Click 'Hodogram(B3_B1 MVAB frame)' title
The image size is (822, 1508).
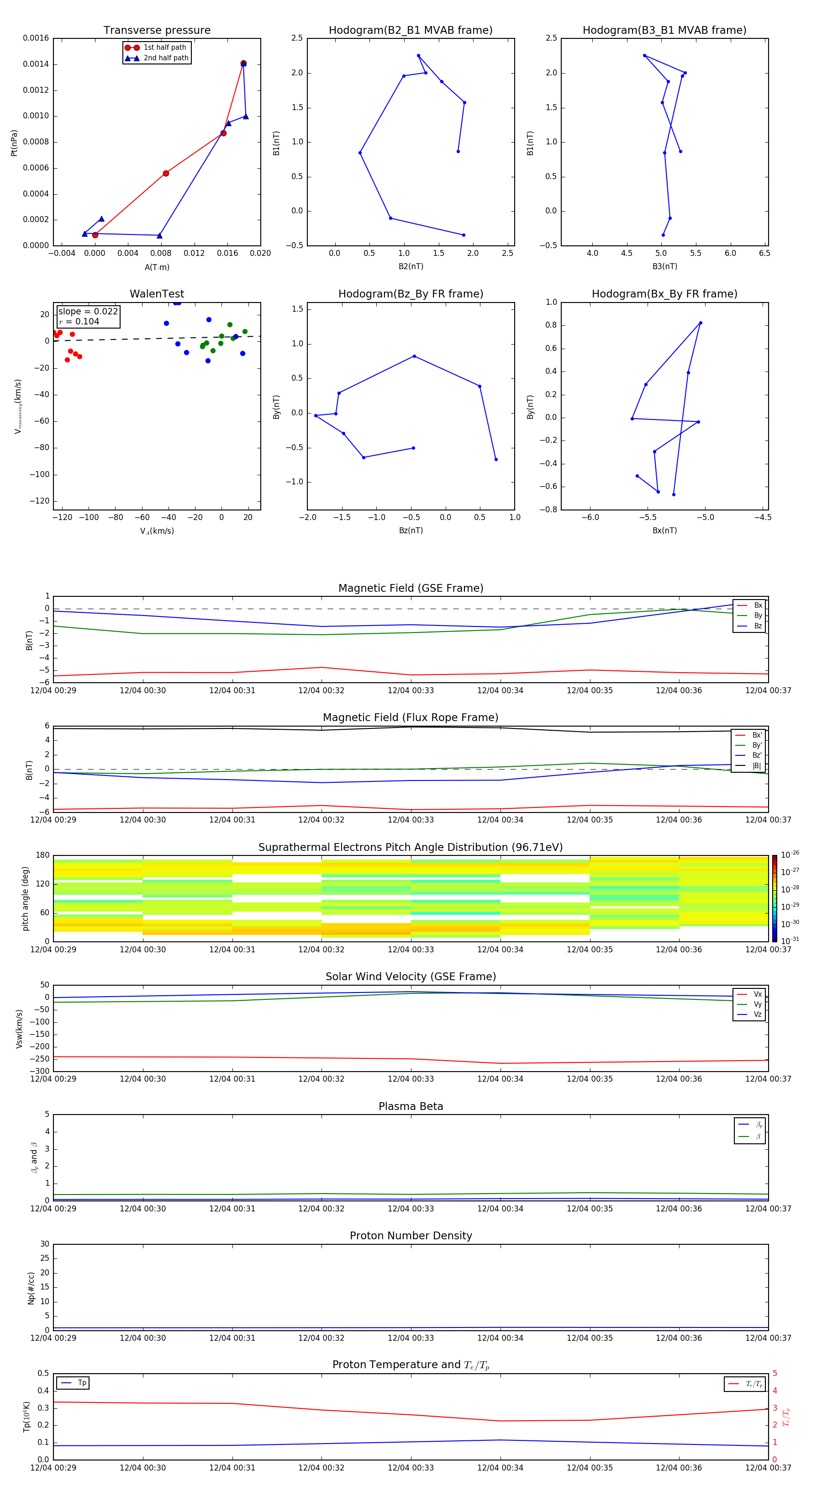(x=664, y=30)
